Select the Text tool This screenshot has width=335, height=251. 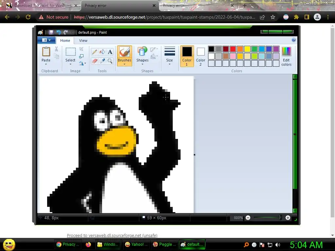pos(110,52)
